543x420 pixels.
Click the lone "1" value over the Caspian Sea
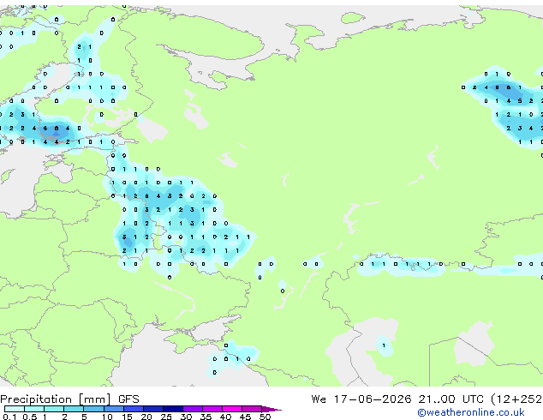(384, 345)
